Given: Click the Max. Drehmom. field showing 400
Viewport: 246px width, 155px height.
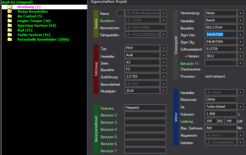Looking at the screenshot, I should pyautogui.click(x=220, y=128).
